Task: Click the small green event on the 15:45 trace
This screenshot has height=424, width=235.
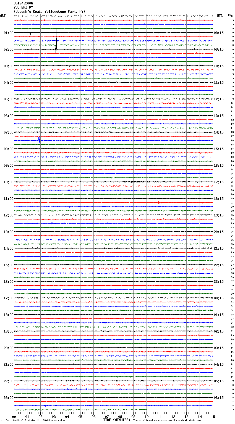Action: point(154,278)
